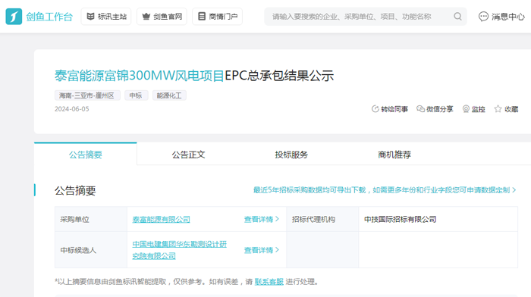The height and width of the screenshot is (297, 531).
Task: Open the 最近5年招标采购数据 export link
Action: pos(385,190)
